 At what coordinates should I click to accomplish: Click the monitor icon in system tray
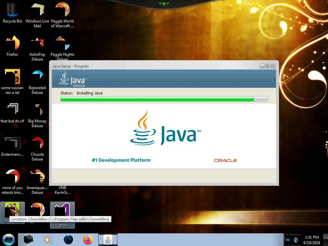(288, 240)
